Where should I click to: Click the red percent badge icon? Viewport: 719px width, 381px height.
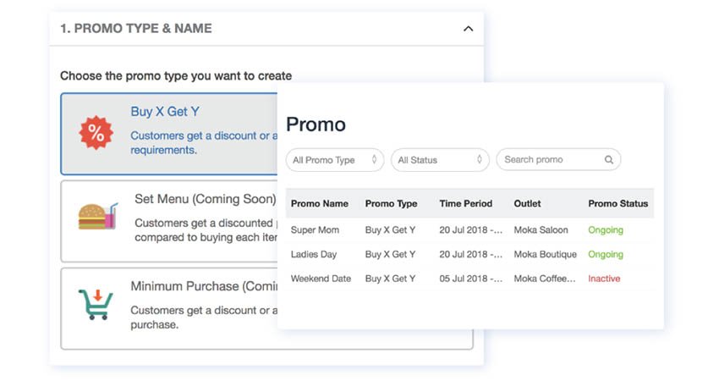(96, 132)
